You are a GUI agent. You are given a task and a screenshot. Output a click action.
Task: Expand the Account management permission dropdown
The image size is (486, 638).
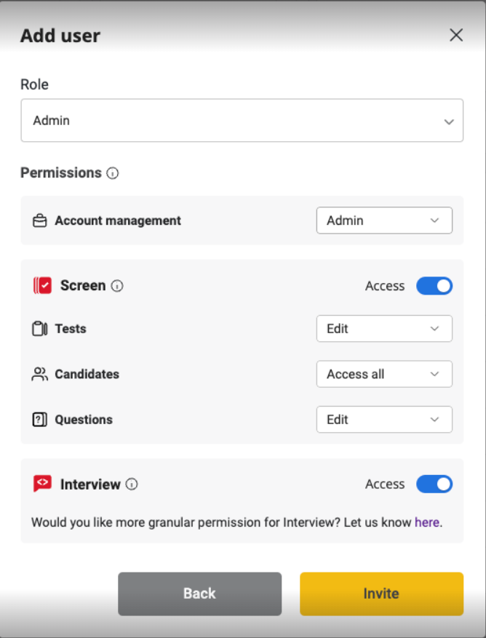tap(384, 220)
